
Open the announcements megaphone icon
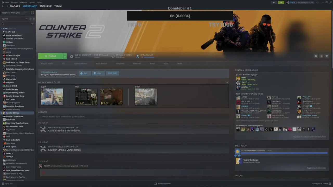point(274,2)
